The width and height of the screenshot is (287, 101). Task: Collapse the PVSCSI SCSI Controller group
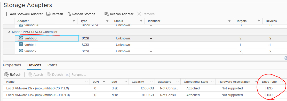pyautogui.click(x=9, y=32)
